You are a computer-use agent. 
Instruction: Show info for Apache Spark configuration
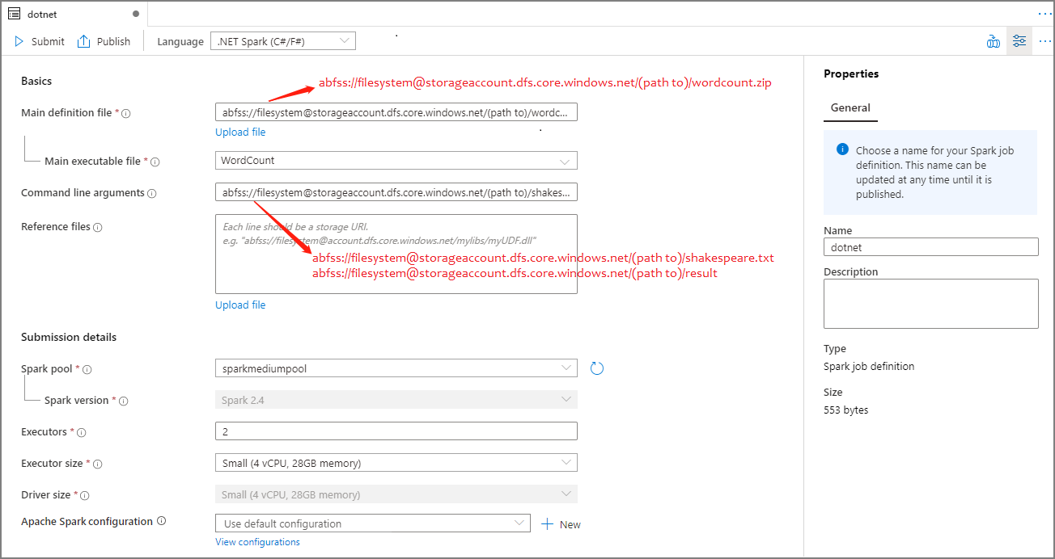pyautogui.click(x=161, y=521)
